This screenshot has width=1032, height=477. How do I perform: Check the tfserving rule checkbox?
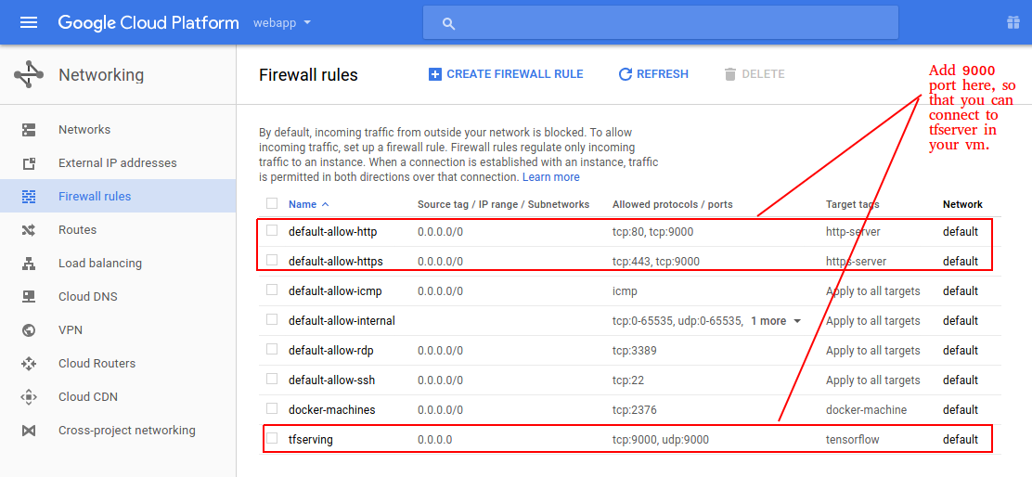point(272,438)
